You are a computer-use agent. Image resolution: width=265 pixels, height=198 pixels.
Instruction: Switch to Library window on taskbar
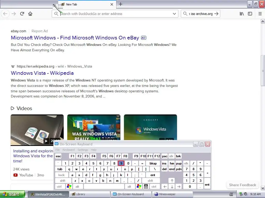pos(90,194)
